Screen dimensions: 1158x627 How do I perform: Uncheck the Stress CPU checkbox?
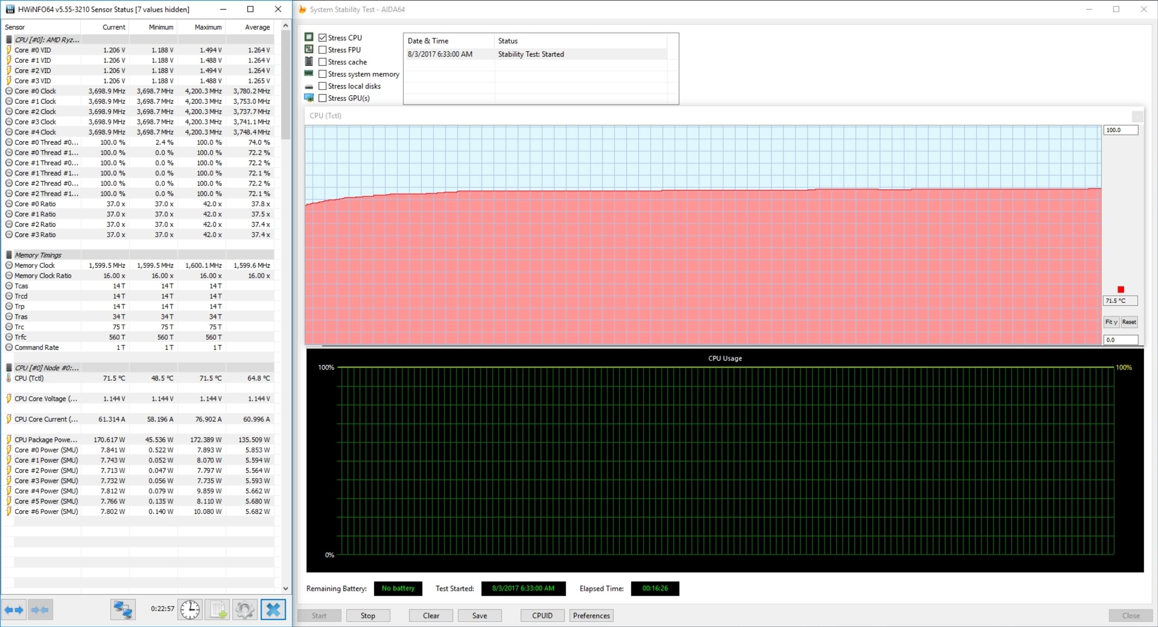pyautogui.click(x=323, y=38)
